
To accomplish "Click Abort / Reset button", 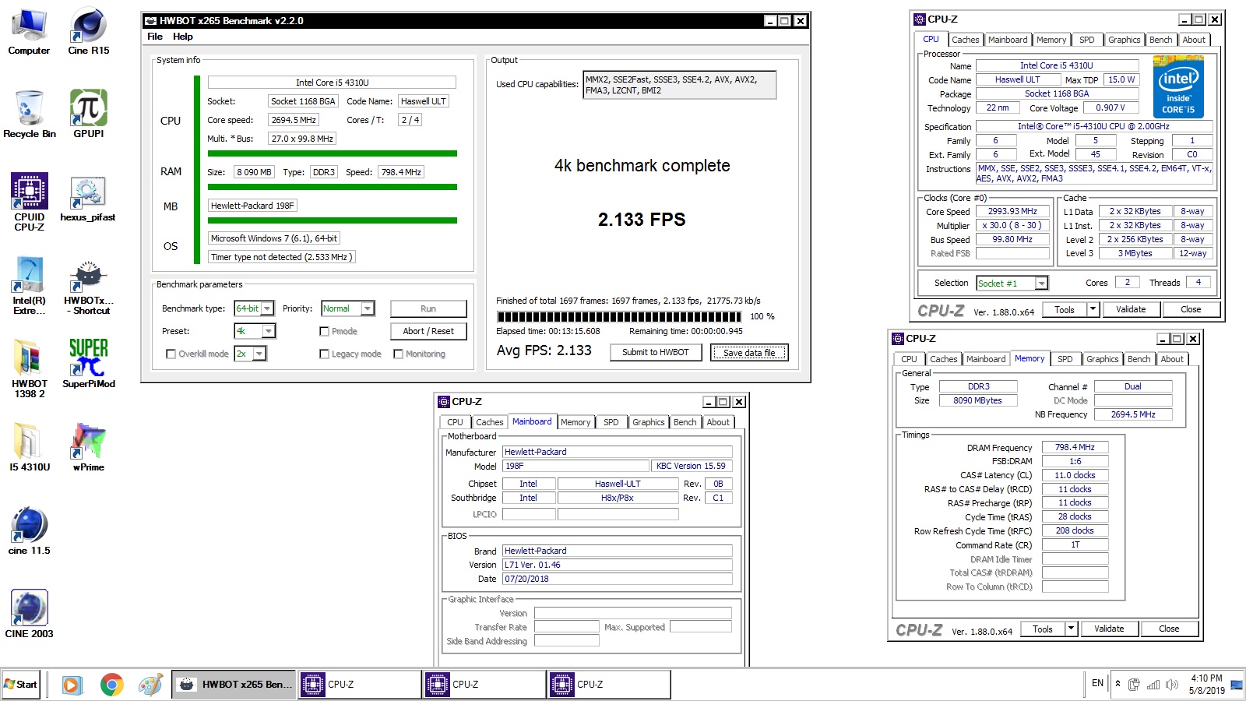I will click(428, 331).
